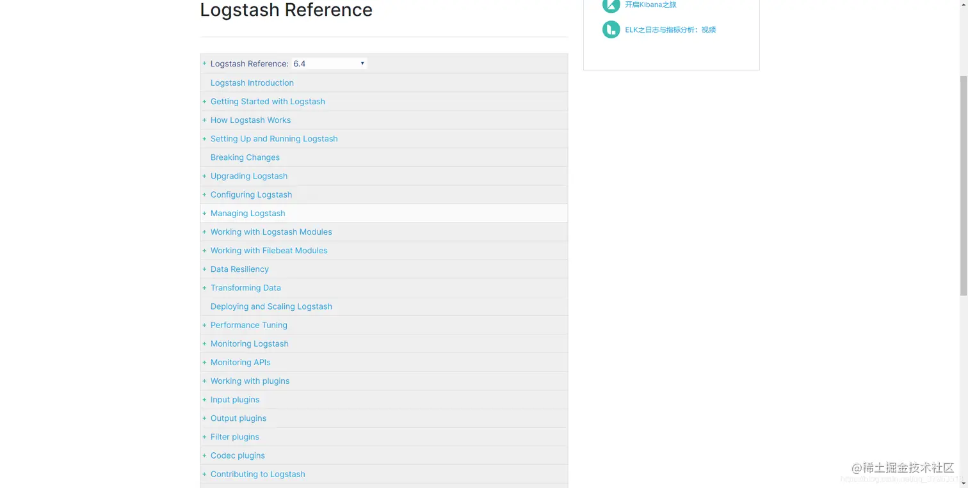Open the Monitoring Logstash link
Screen dimensions: 968x488
pos(250,343)
